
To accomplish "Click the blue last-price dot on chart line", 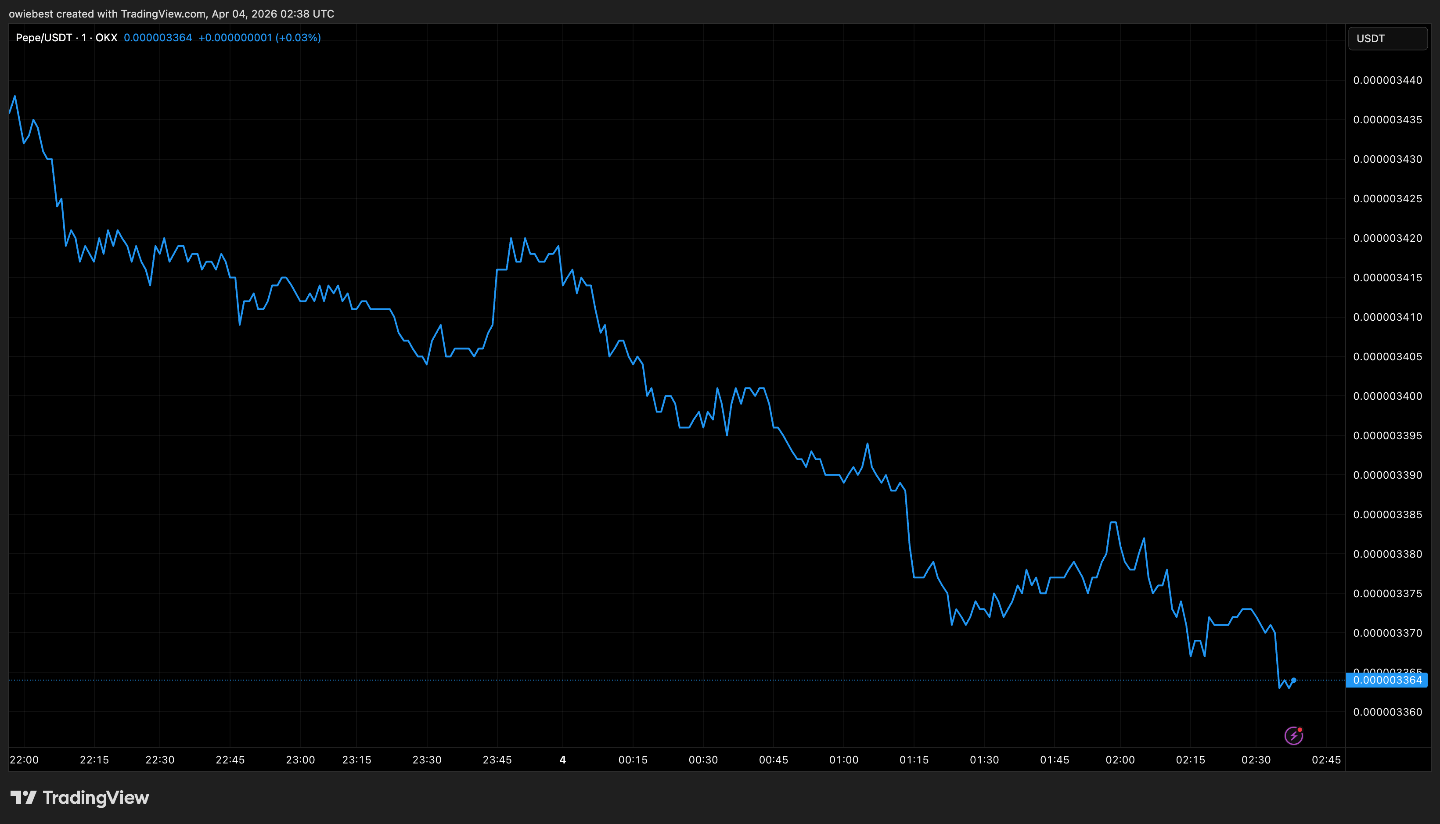I will pyautogui.click(x=1293, y=680).
